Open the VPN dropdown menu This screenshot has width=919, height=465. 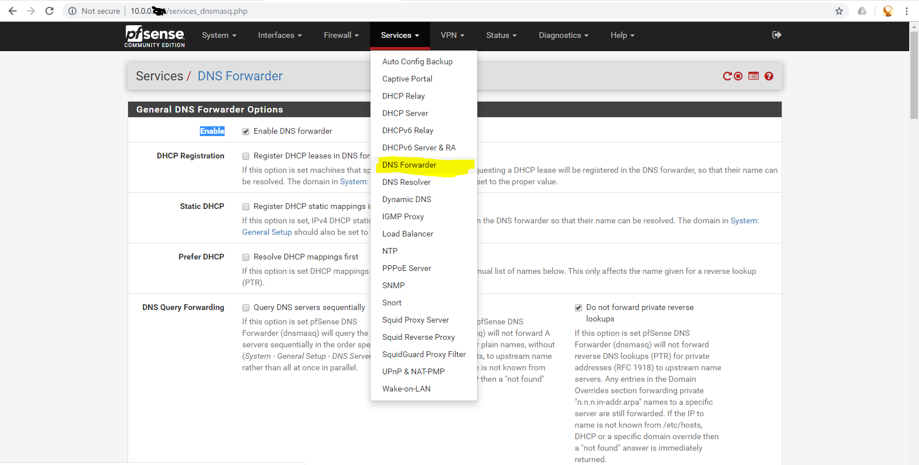453,36
